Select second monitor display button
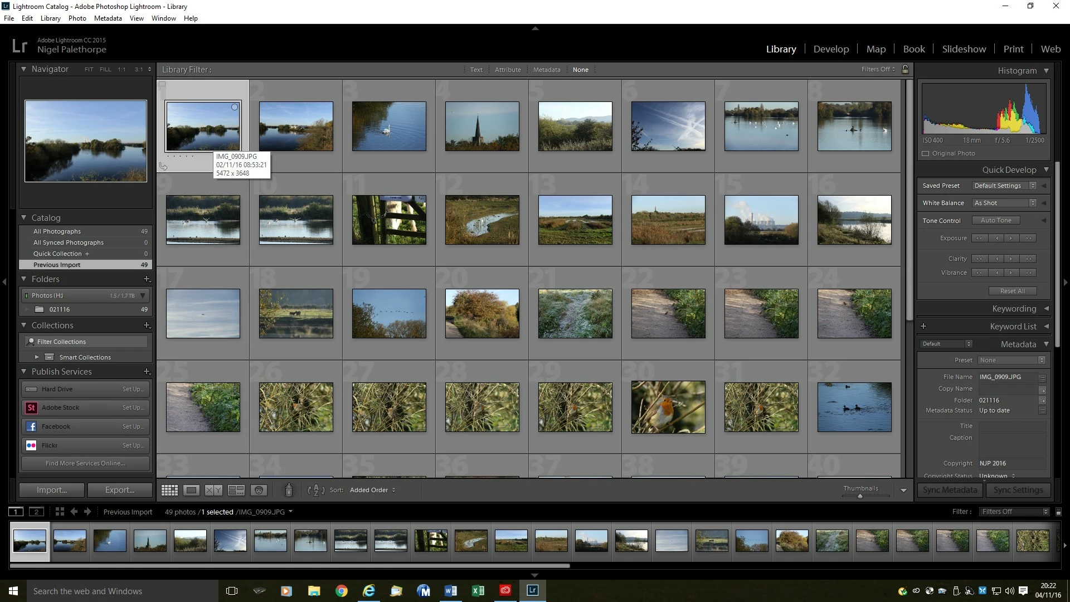1070x602 pixels. (36, 512)
